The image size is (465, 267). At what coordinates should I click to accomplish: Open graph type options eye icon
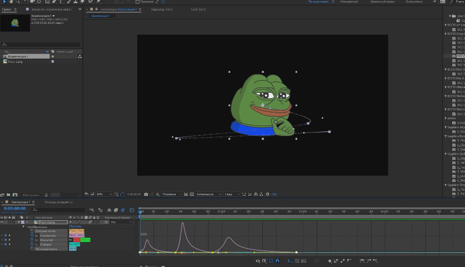[258, 261]
